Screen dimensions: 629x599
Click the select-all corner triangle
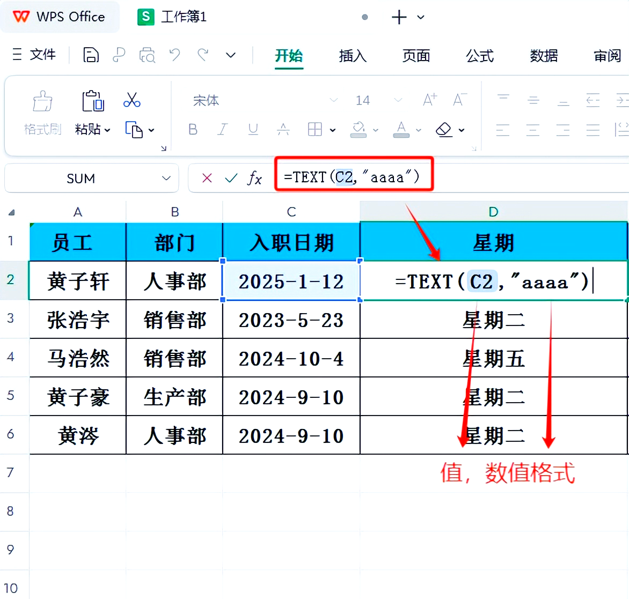[12, 212]
